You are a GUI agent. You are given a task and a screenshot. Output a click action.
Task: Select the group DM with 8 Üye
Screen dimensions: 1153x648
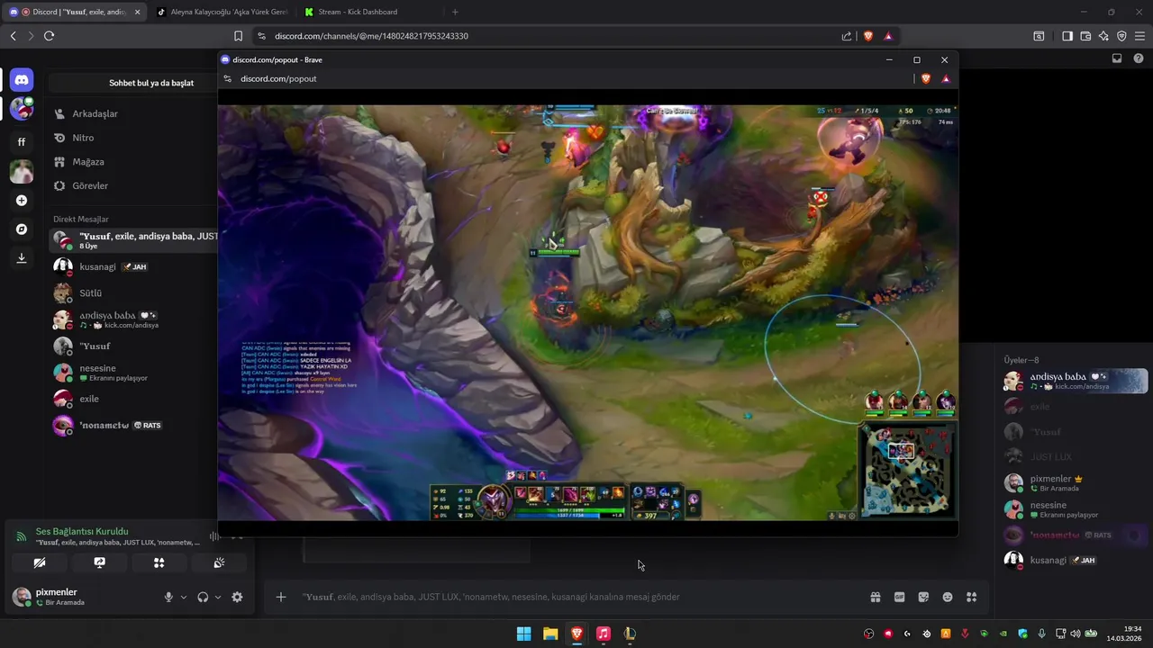pos(133,240)
